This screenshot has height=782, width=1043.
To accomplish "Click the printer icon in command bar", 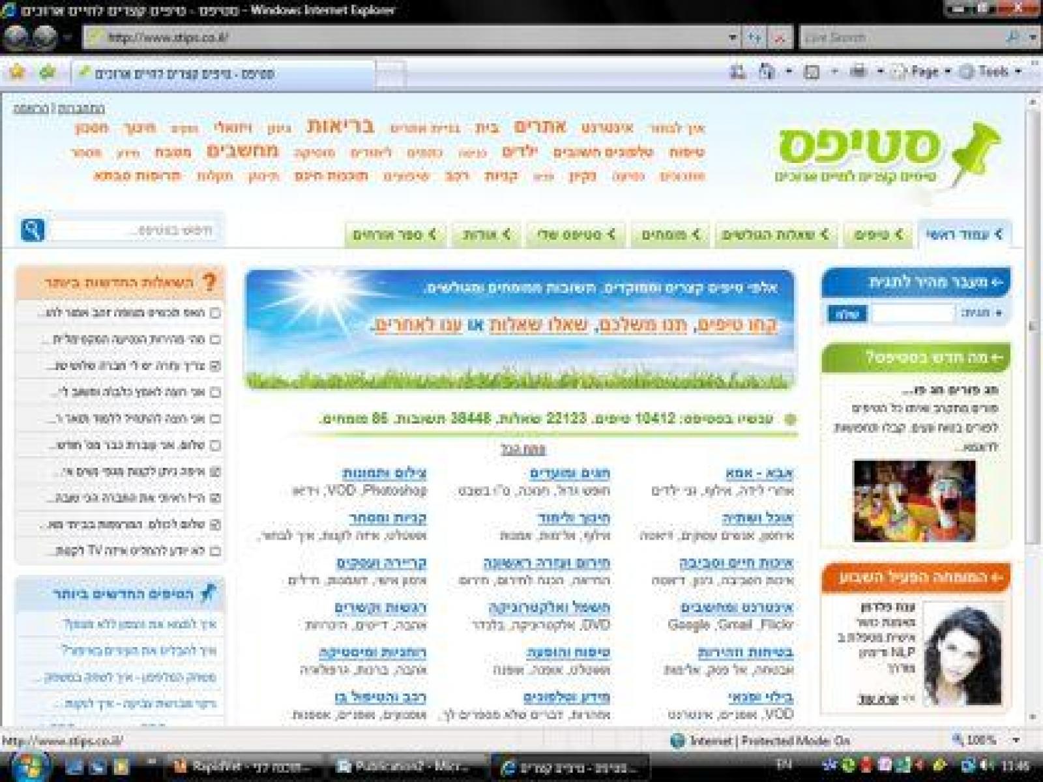I will click(859, 72).
